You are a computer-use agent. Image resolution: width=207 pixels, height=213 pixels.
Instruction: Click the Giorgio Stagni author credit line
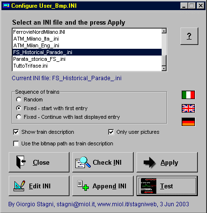point(98,204)
